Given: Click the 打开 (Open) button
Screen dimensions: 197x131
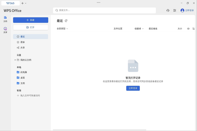Looking at the screenshot, I should click(x=30, y=27).
